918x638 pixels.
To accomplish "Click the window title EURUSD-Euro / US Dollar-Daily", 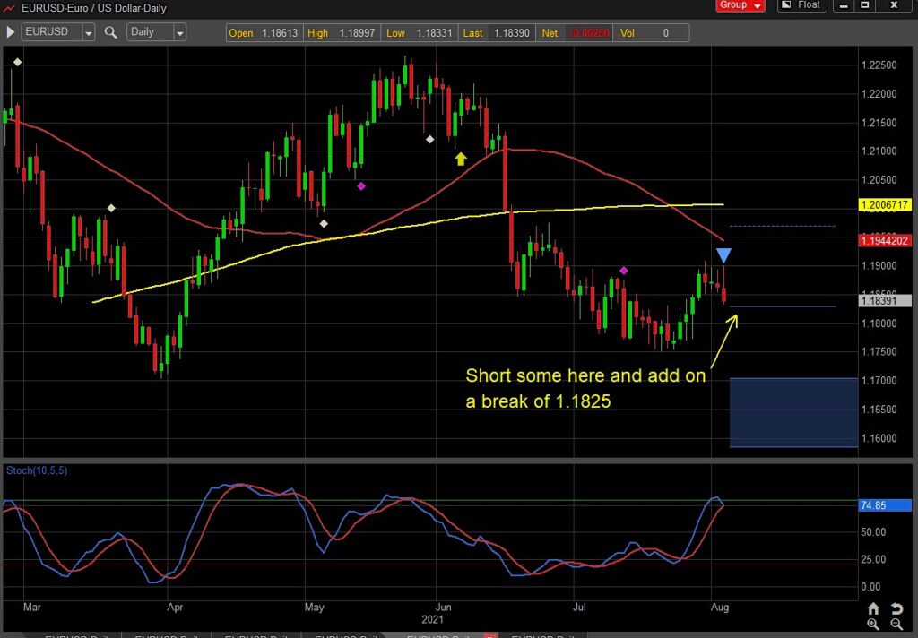I will point(94,8).
